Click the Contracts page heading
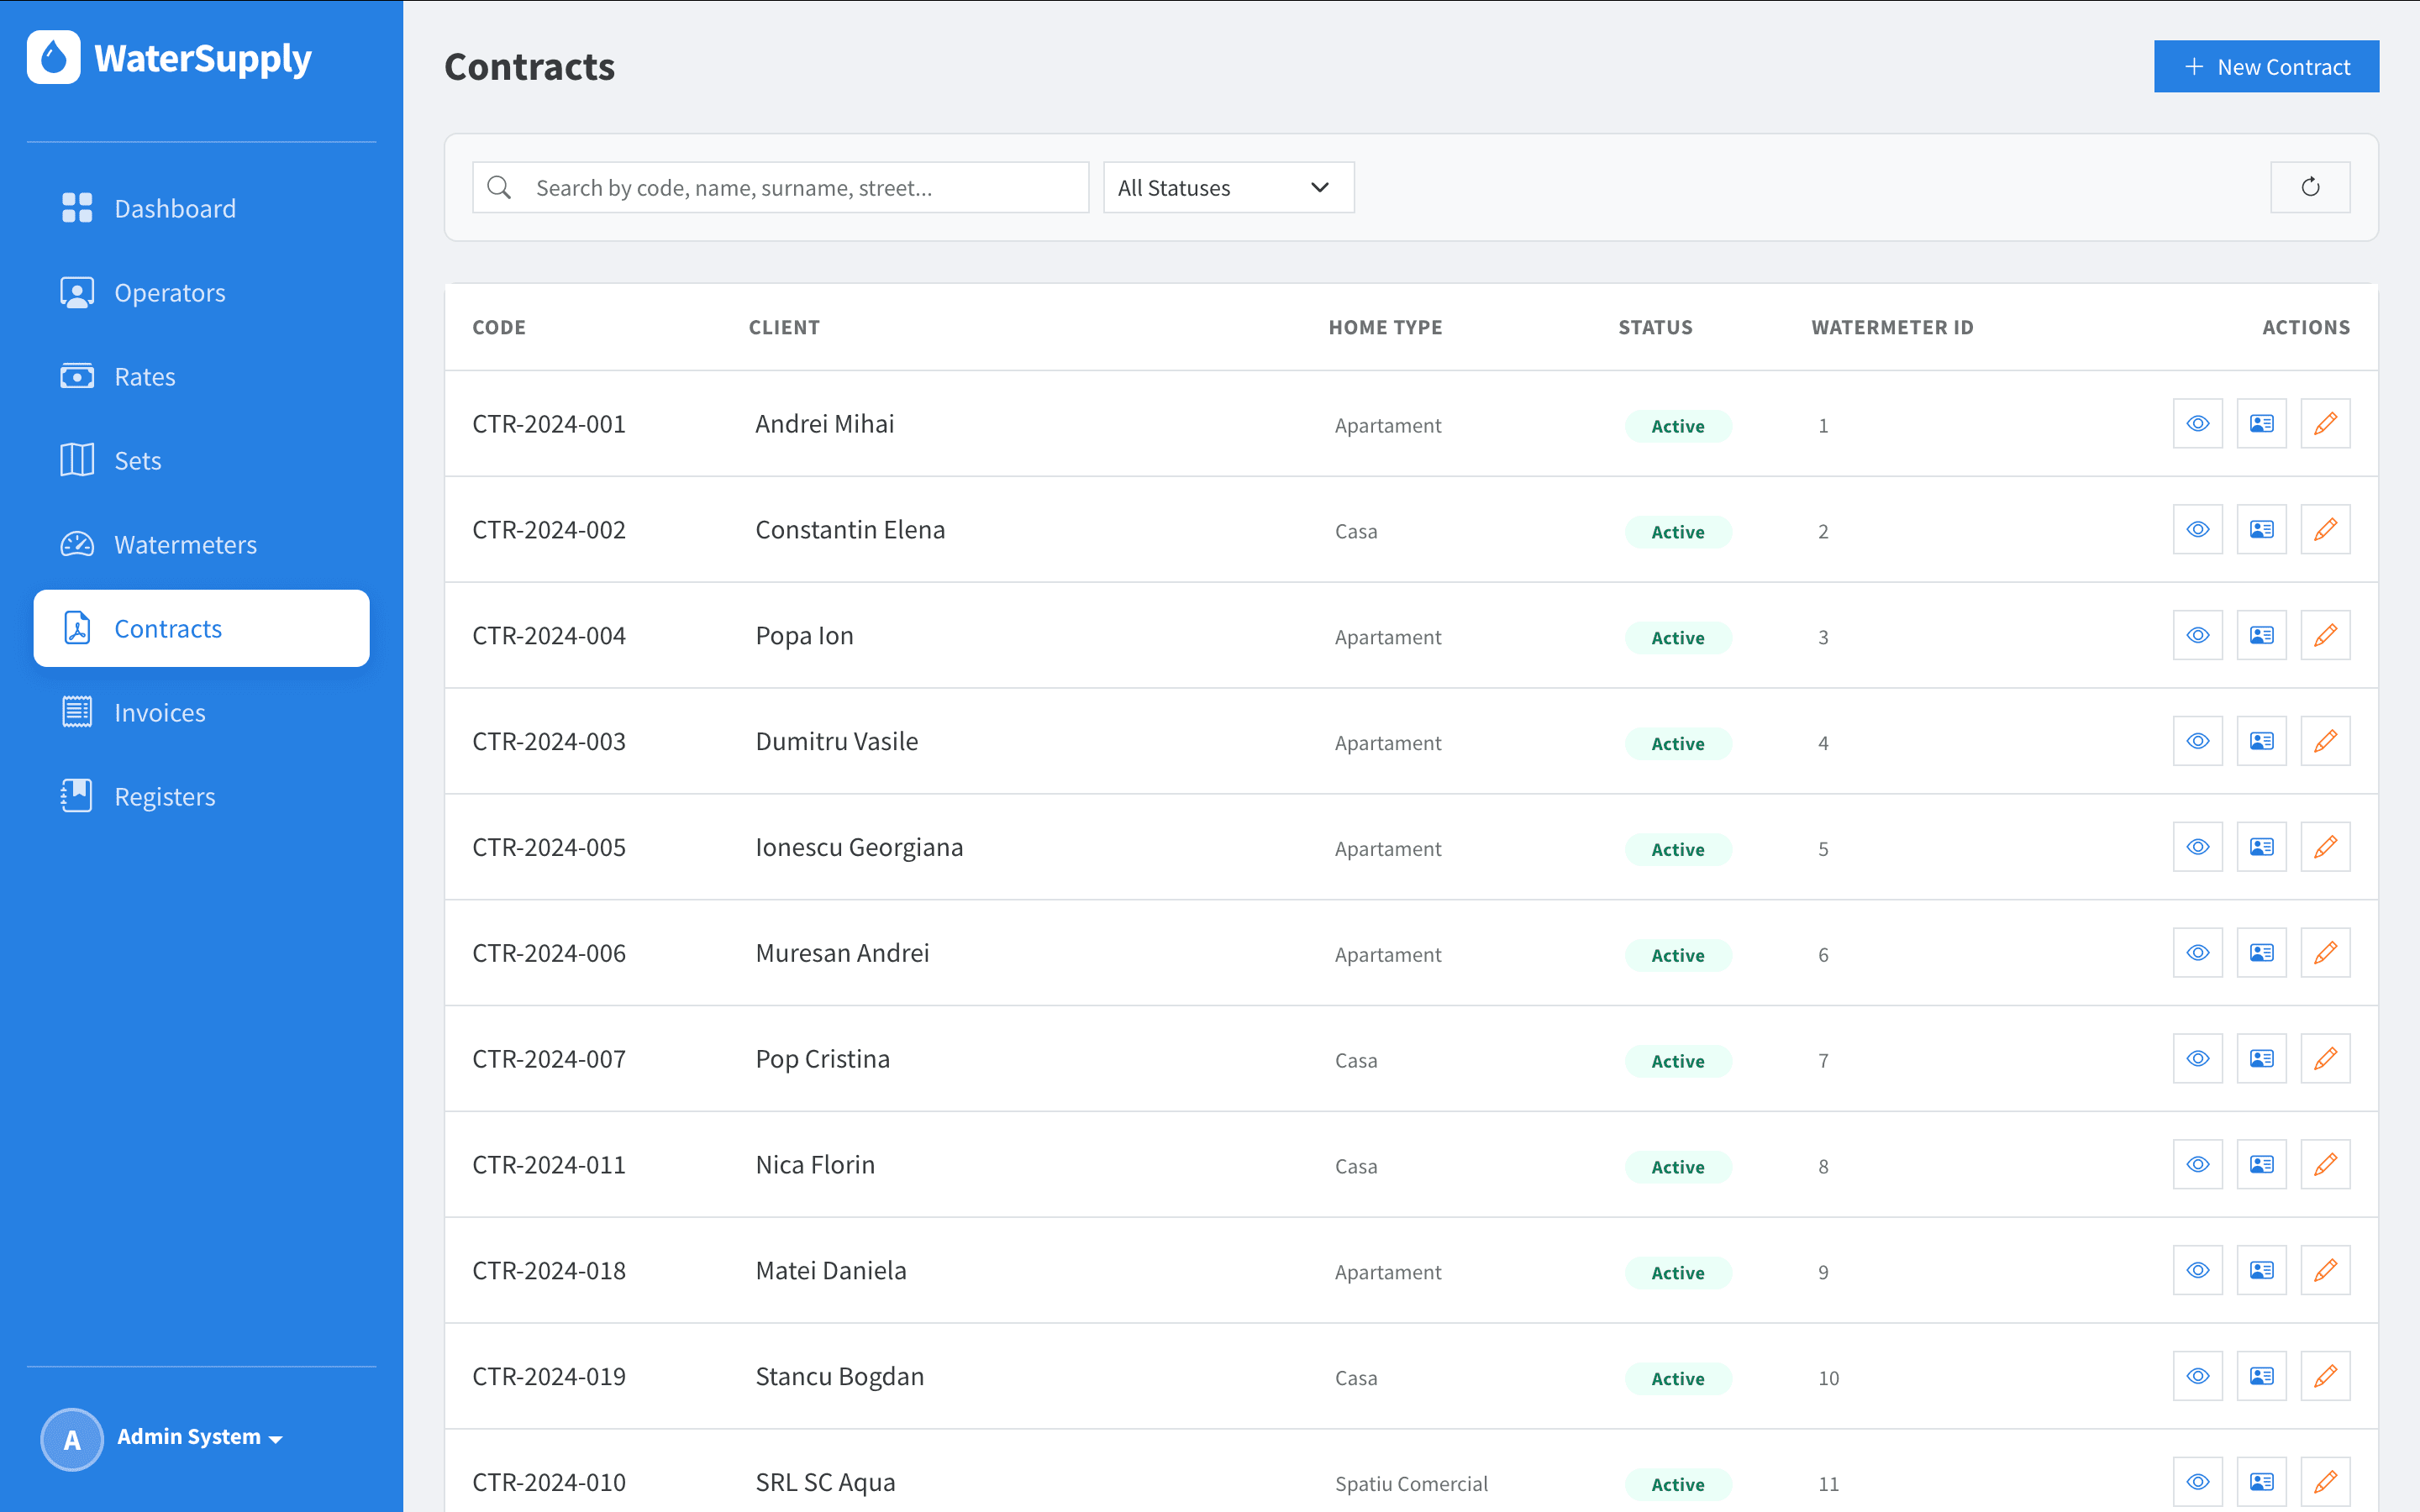The width and height of the screenshot is (2420, 1512). (529, 67)
